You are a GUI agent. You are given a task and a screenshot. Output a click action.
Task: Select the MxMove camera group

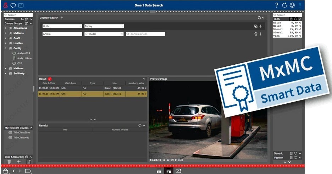(18, 68)
